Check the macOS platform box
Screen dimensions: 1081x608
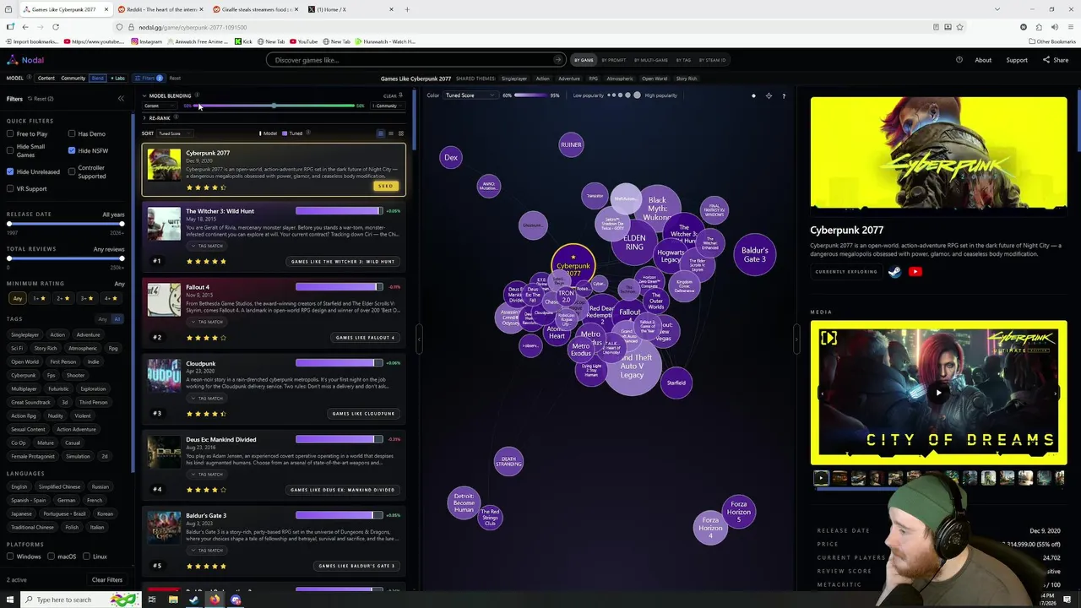point(52,556)
